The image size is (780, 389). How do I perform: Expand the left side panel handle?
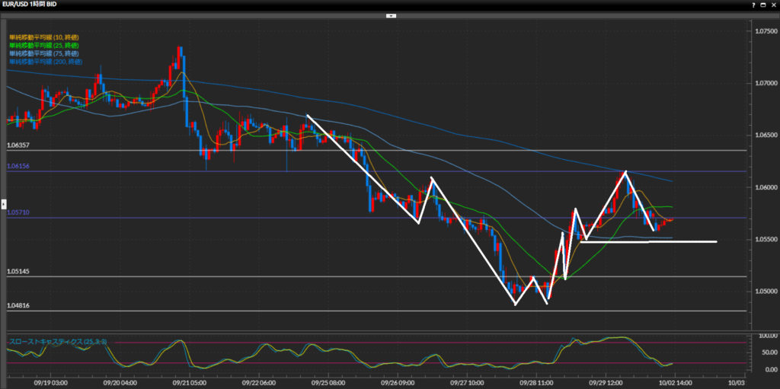point(3,204)
